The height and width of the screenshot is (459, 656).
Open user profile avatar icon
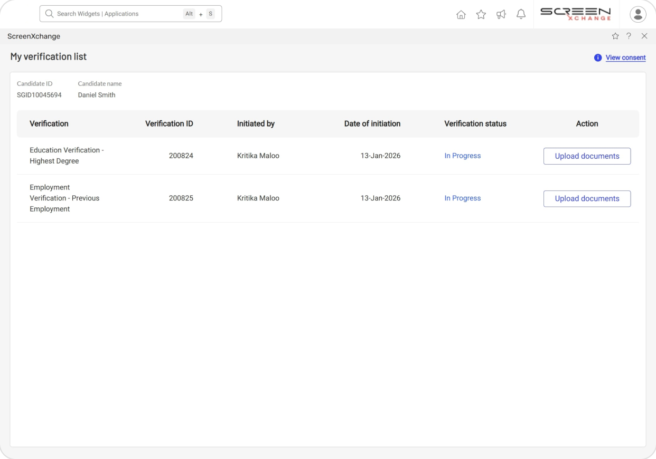pos(638,14)
